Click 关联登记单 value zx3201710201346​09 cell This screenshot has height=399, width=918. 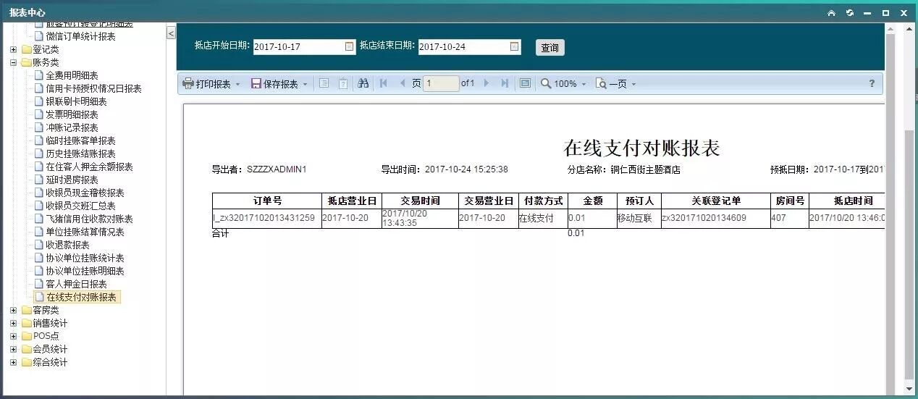[x=715, y=218]
